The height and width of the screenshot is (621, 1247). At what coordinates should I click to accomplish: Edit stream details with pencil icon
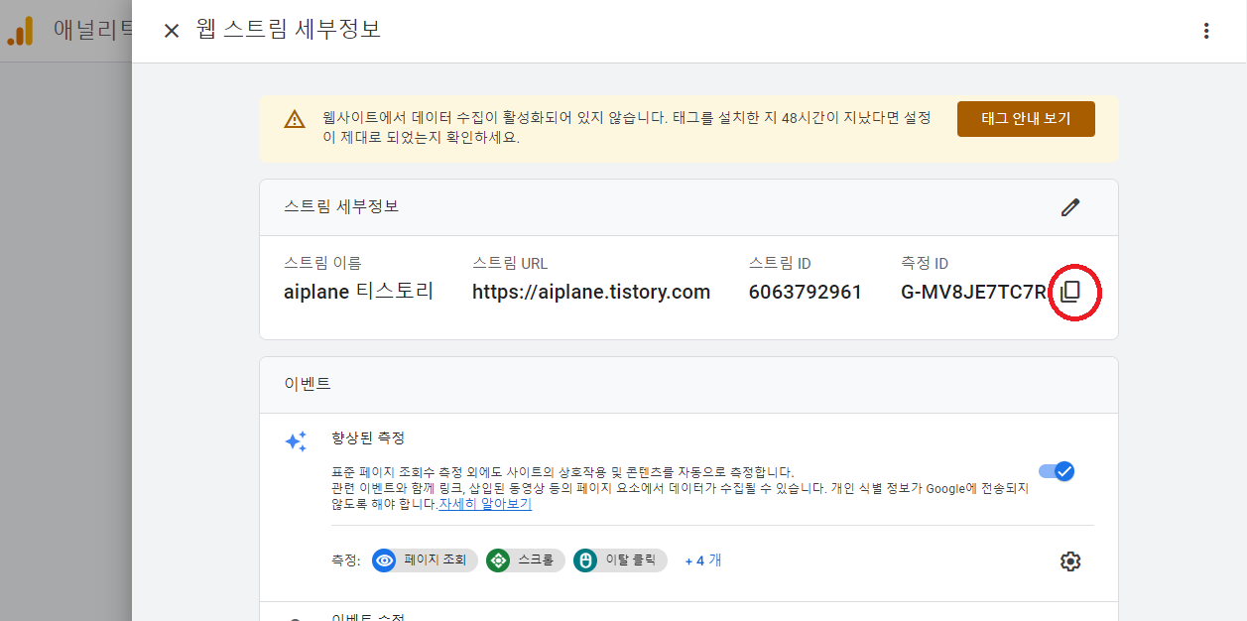1069,207
